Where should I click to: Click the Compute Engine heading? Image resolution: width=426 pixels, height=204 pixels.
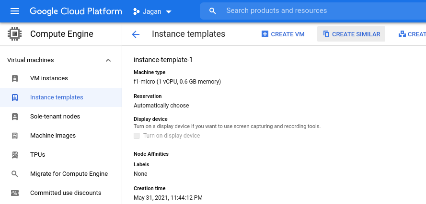point(62,34)
